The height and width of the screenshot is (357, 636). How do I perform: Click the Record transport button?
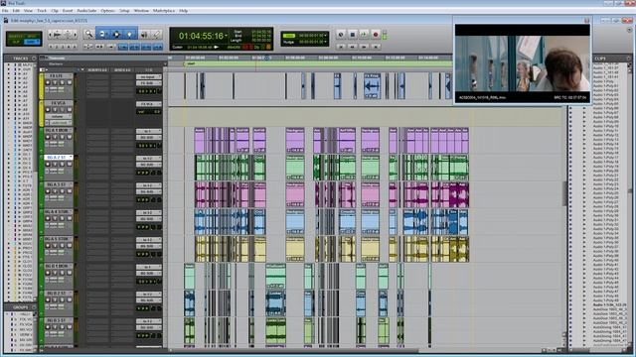click(376, 35)
